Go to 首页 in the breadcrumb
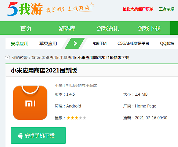This screenshot has width=178, height=147. click(35, 58)
